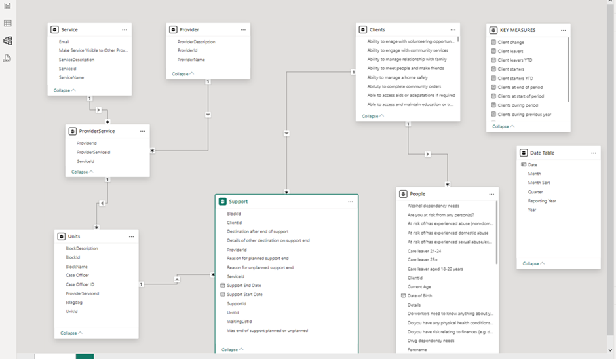This screenshot has height=359, width=616.
Task: Select the WaitingListId field in Support
Action: [x=239, y=322]
